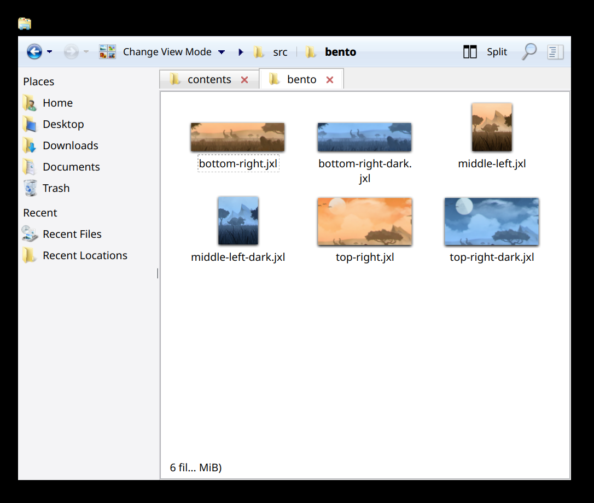This screenshot has width=594, height=503.
Task: Click the middle-left.jxl file name
Action: coord(492,163)
